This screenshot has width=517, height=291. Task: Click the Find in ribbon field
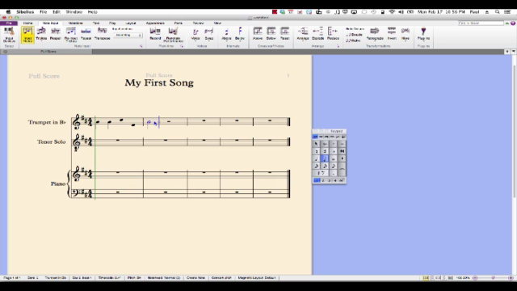481,23
